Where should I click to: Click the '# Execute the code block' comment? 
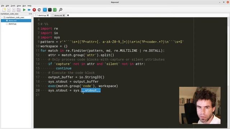click(72, 73)
